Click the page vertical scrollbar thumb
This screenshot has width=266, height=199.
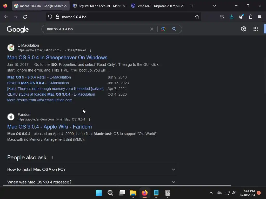[x=265, y=76]
